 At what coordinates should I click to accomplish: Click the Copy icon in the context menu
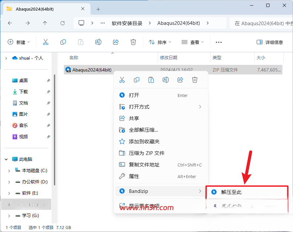click(x=137, y=80)
